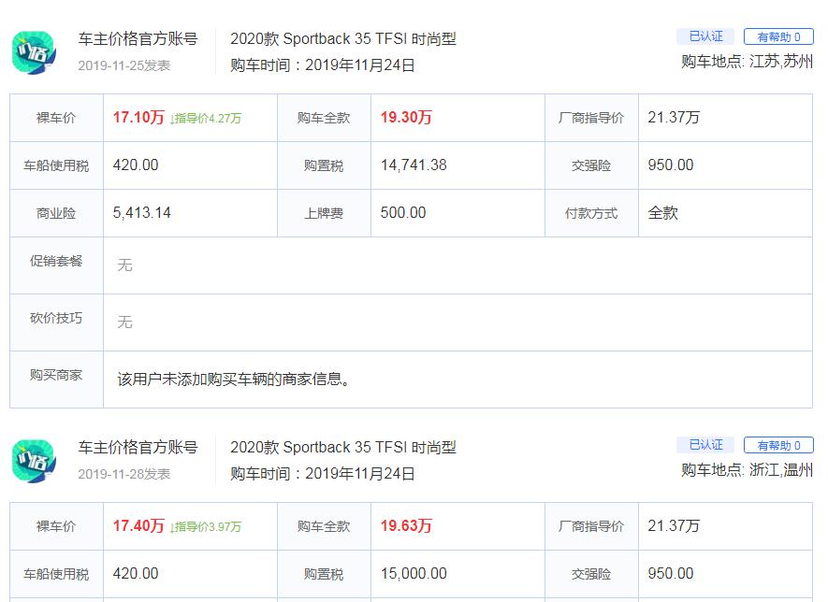828x602 pixels.
Task: Open the 2020款 Sportback 35 TFSI 时尚型 model link
Action: pyautogui.click(x=344, y=39)
